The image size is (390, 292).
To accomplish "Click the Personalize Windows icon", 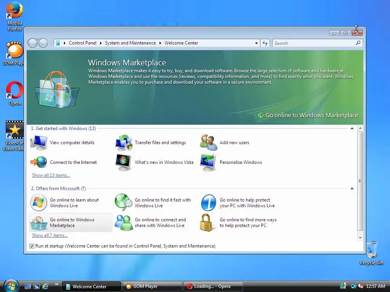I will point(208,162).
